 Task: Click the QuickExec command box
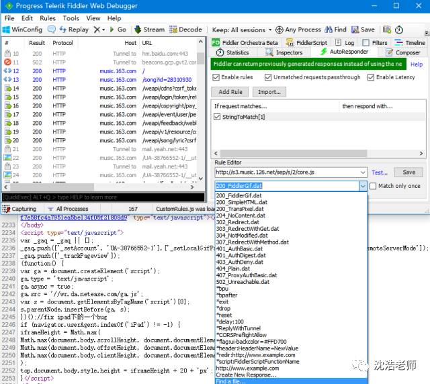click(x=103, y=197)
